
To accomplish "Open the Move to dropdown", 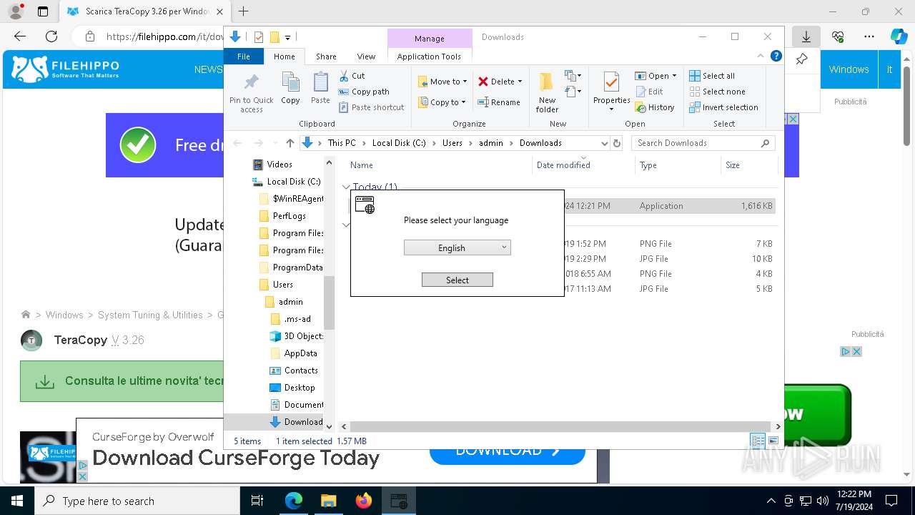I will click(x=442, y=82).
